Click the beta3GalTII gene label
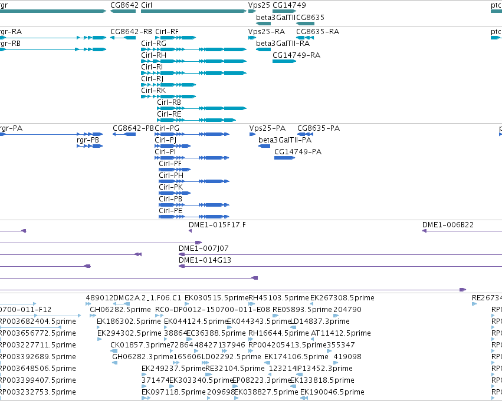This screenshot has width=502, height=401. tap(275, 17)
